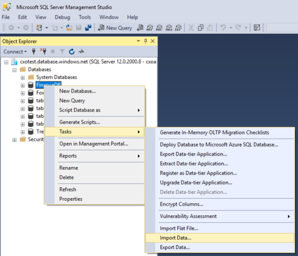Select System Databases tree item
Screen dimensions: 298x256
point(57,77)
